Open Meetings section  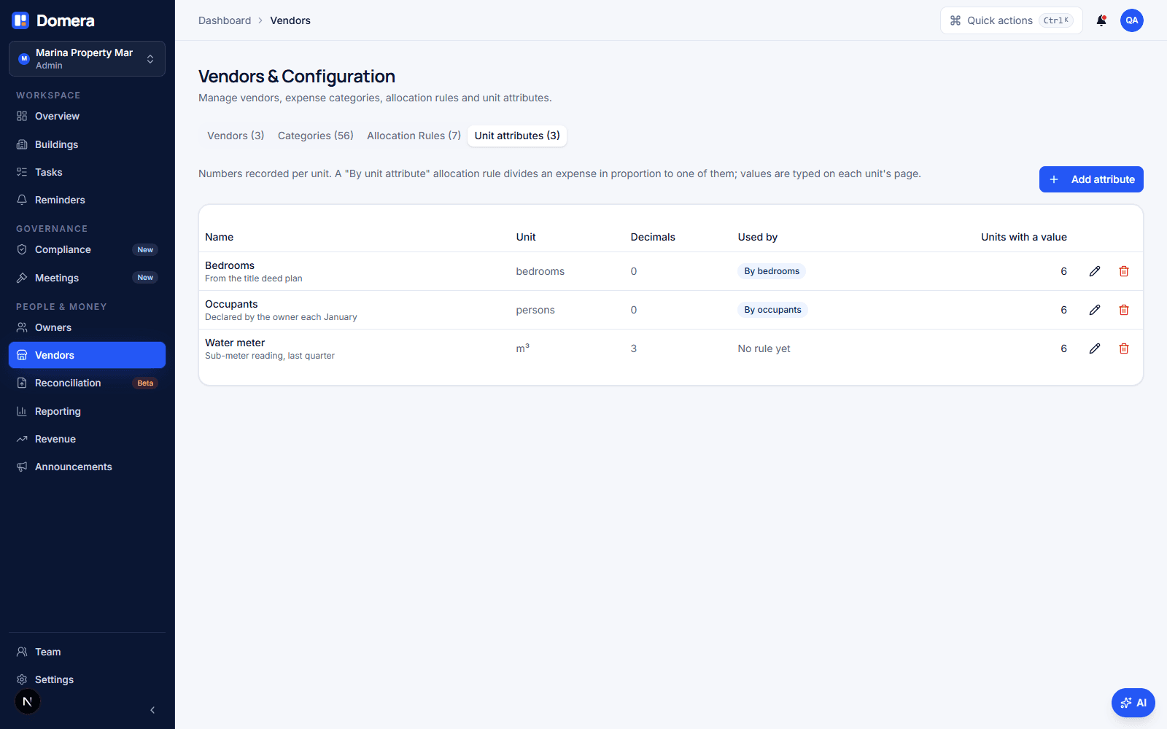[x=87, y=278]
